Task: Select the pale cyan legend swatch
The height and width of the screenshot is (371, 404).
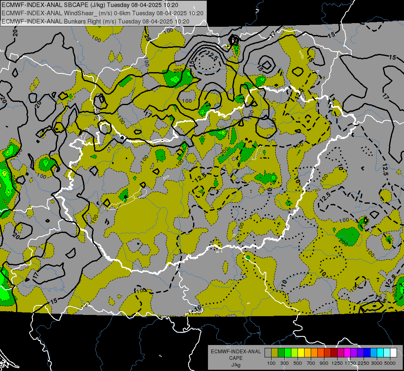Action: 387,352
